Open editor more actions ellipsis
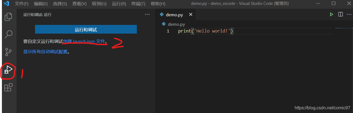The image size is (353, 113). tap(349, 15)
